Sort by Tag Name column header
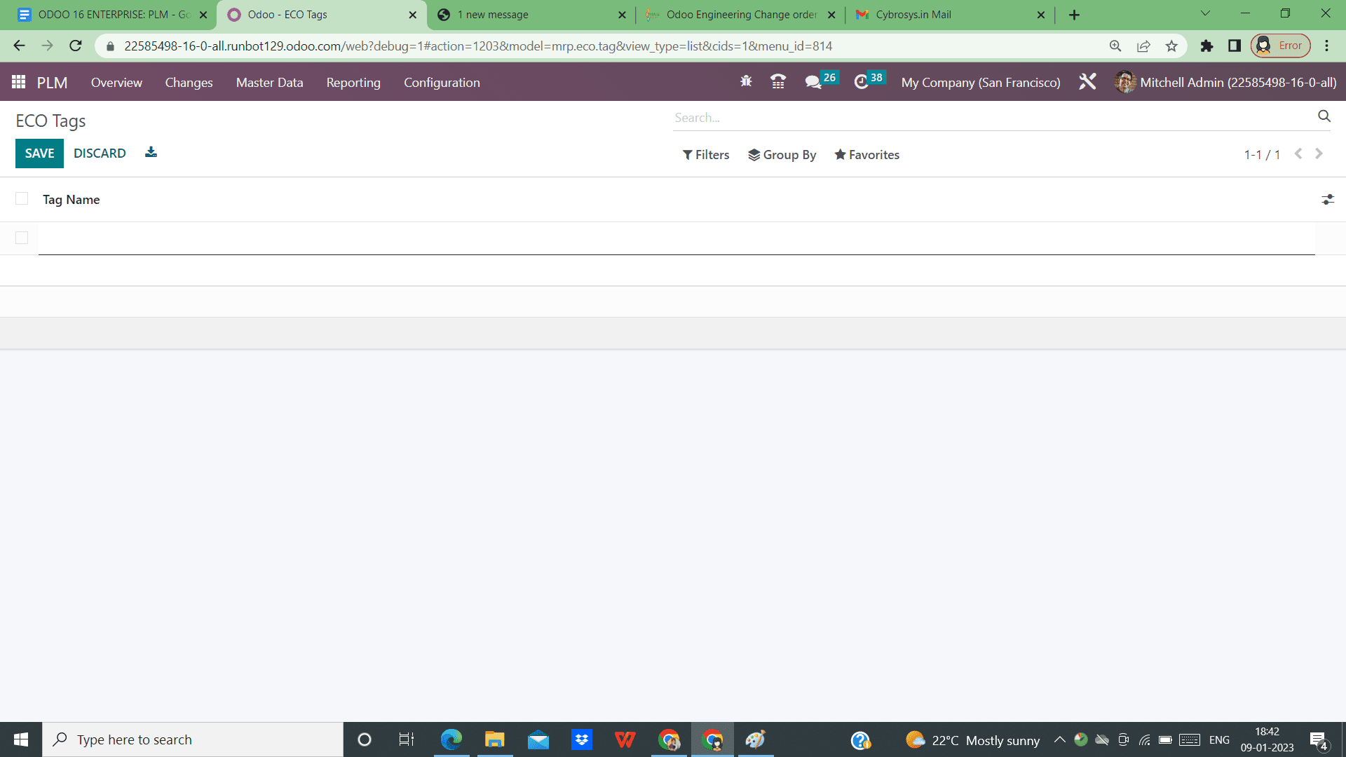The image size is (1346, 757). [x=71, y=200]
